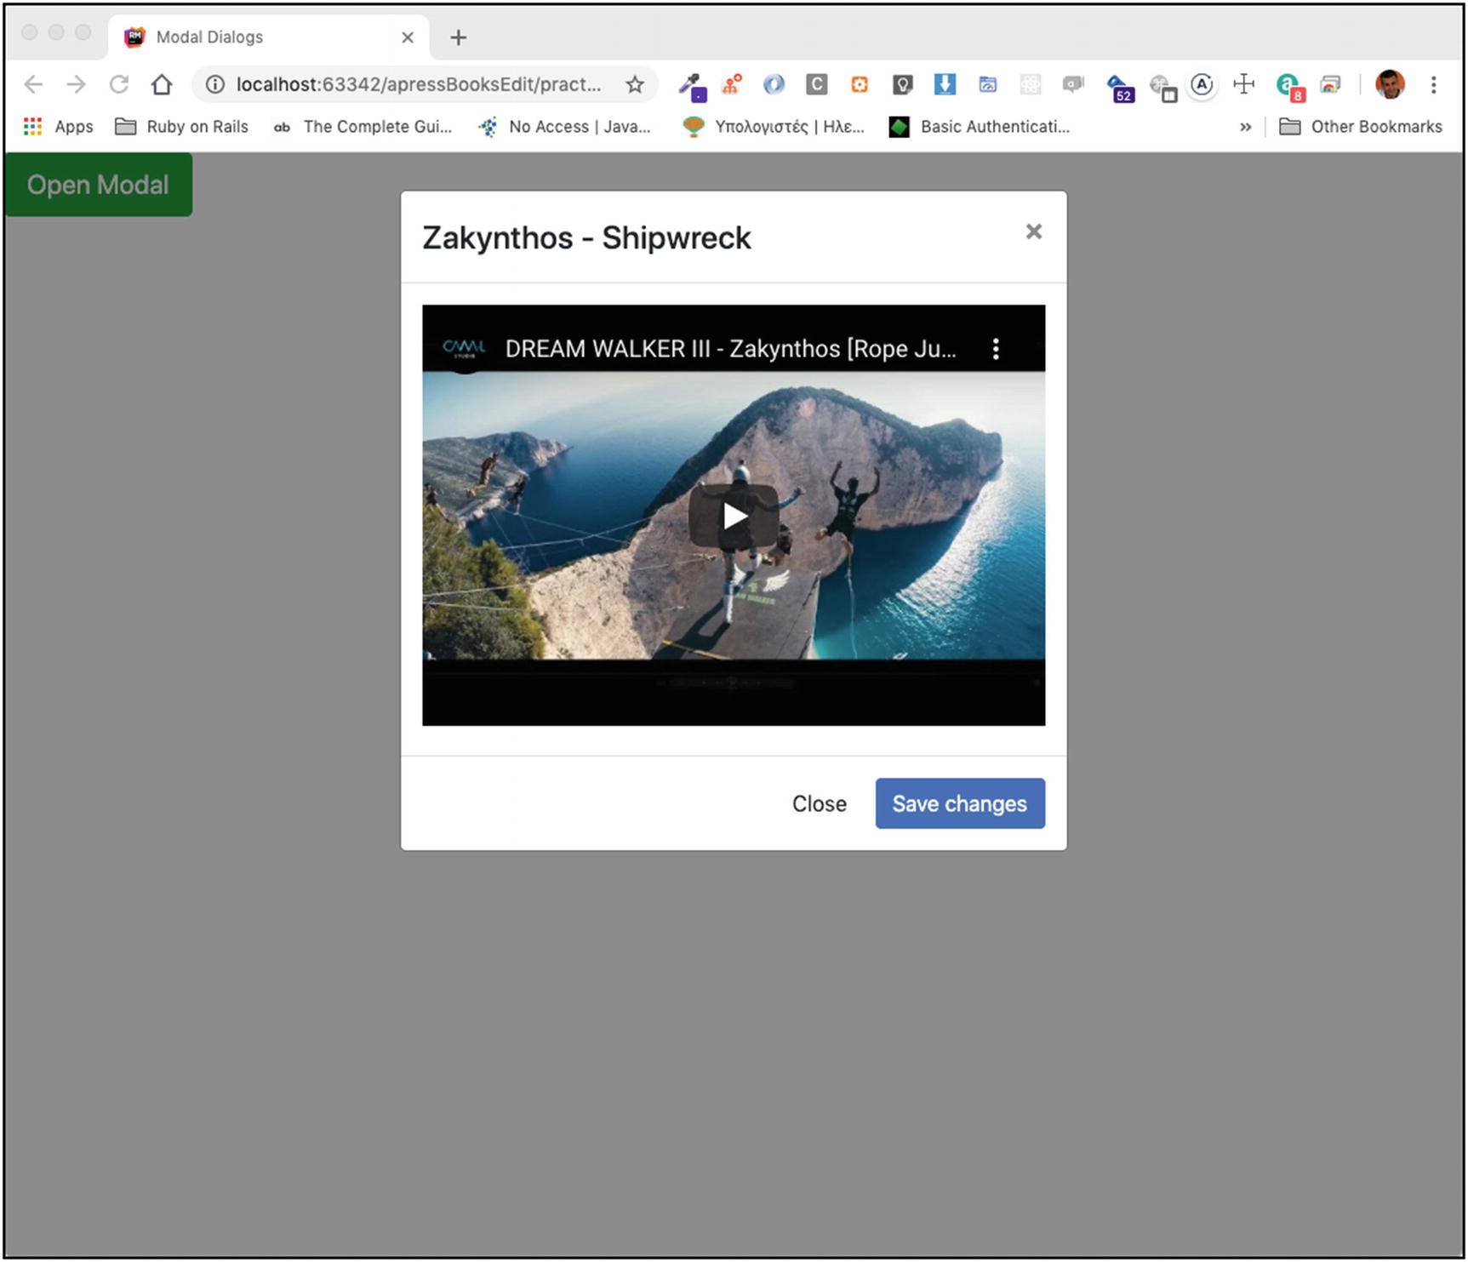Bookmark this page with the star icon
Viewport: 1468px width, 1262px height.
pyautogui.click(x=635, y=84)
